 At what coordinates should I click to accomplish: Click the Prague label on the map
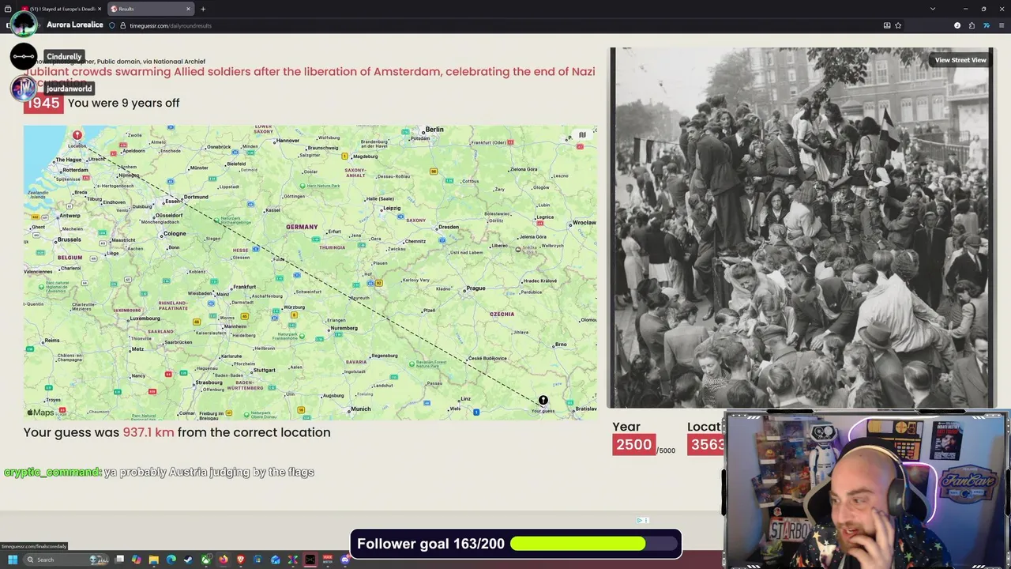[475, 288]
